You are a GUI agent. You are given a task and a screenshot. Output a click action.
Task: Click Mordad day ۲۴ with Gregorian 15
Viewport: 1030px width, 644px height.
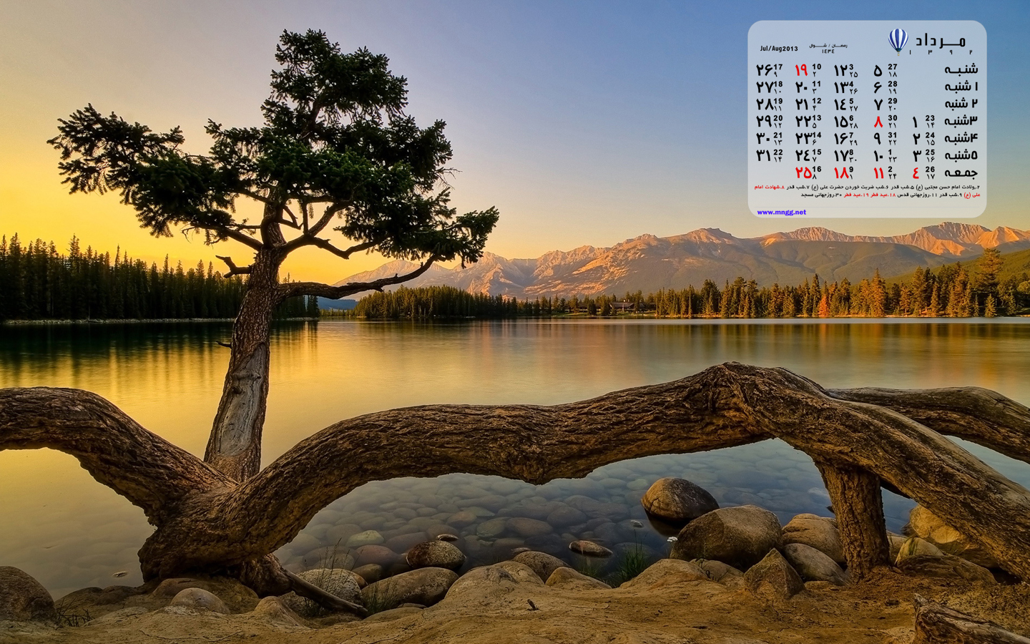(x=808, y=156)
